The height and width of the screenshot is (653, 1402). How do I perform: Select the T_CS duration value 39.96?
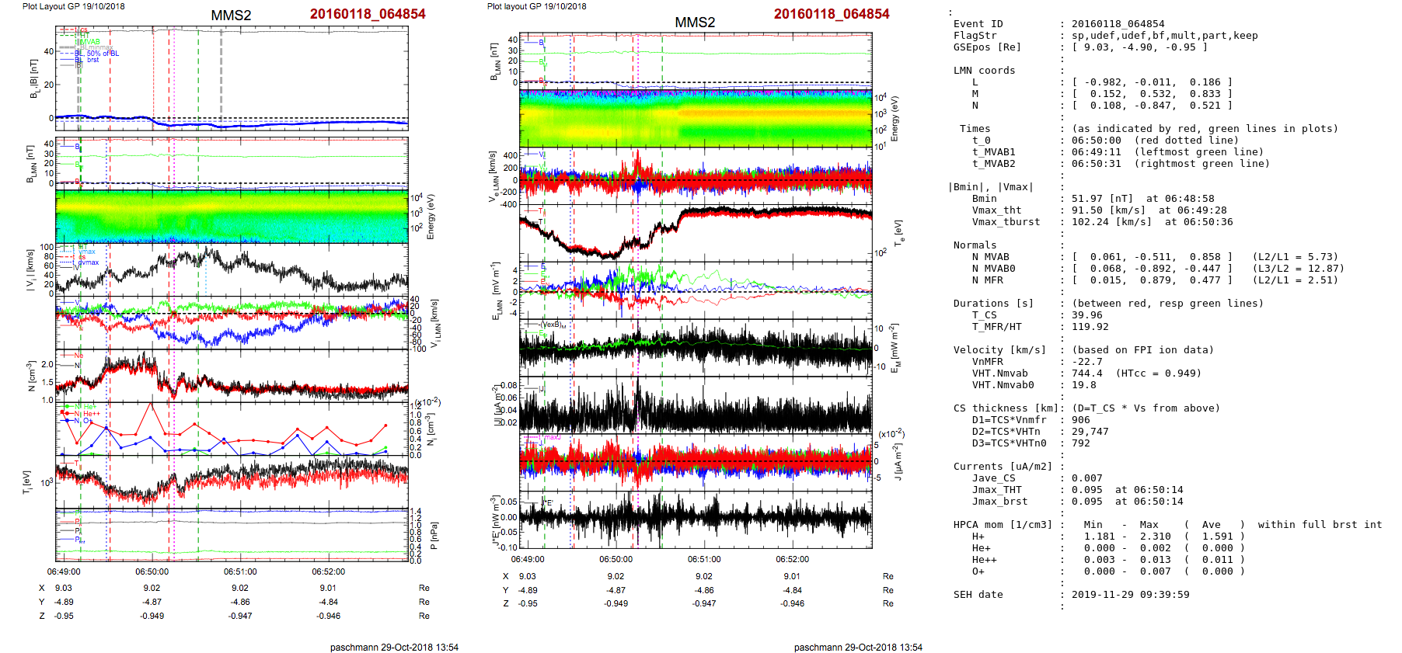coord(1086,315)
